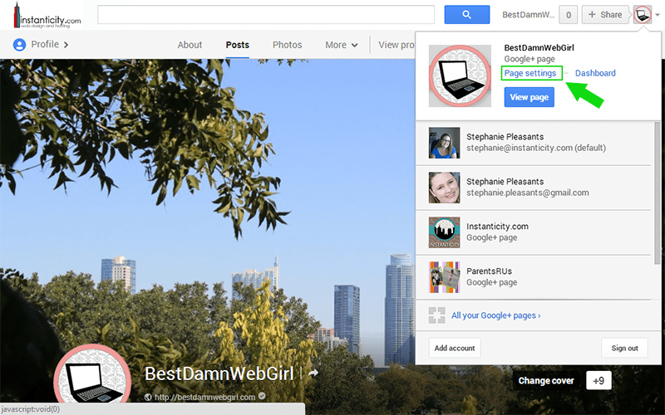Screen dimensions: 665x415
Task: Expand the Profile navigation chevron
Action: point(66,45)
